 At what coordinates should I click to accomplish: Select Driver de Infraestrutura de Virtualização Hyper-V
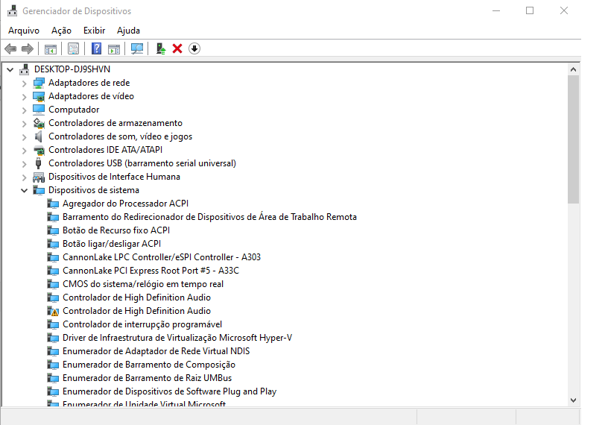[x=177, y=338]
